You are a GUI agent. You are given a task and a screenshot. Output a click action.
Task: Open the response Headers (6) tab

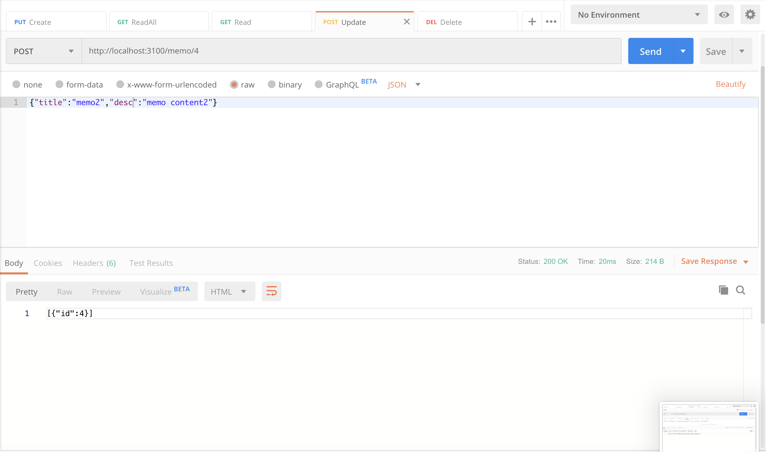pos(94,263)
